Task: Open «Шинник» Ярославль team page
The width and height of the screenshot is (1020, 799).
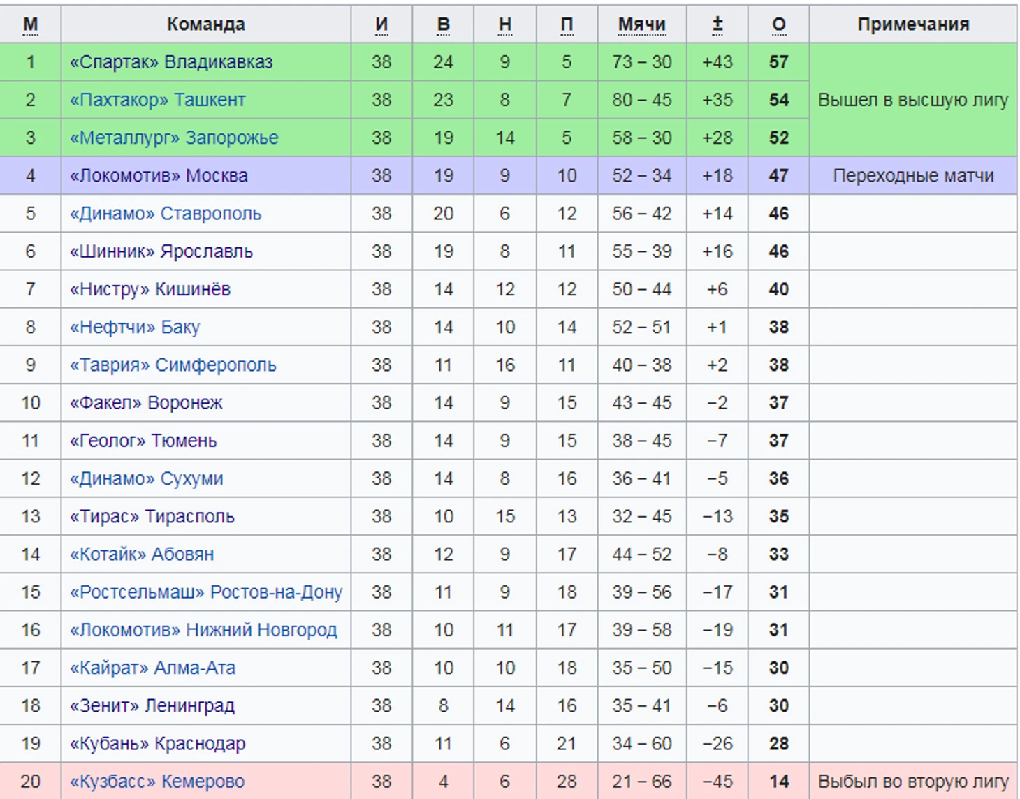Action: pos(161,251)
